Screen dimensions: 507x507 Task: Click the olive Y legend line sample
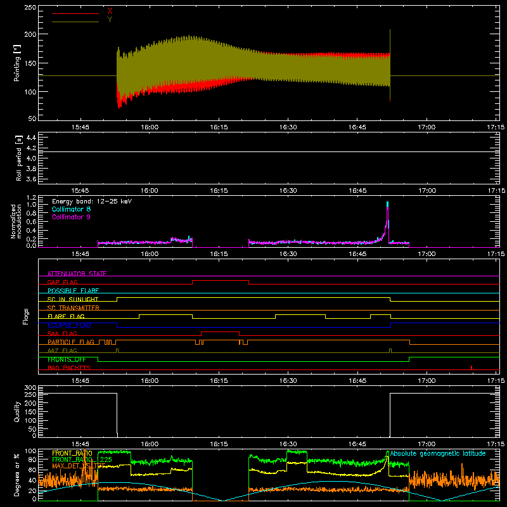pyautogui.click(x=75, y=22)
